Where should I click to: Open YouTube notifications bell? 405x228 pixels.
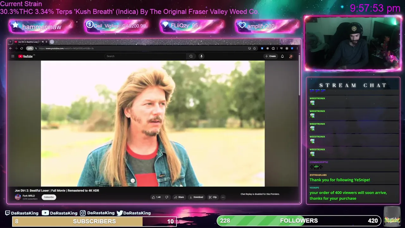coord(282,56)
